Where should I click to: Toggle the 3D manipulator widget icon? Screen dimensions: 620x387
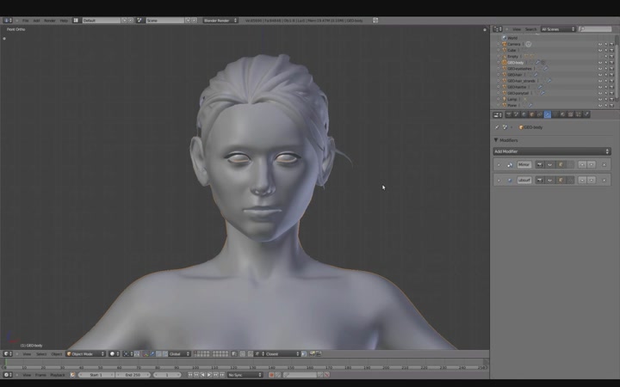(x=146, y=353)
